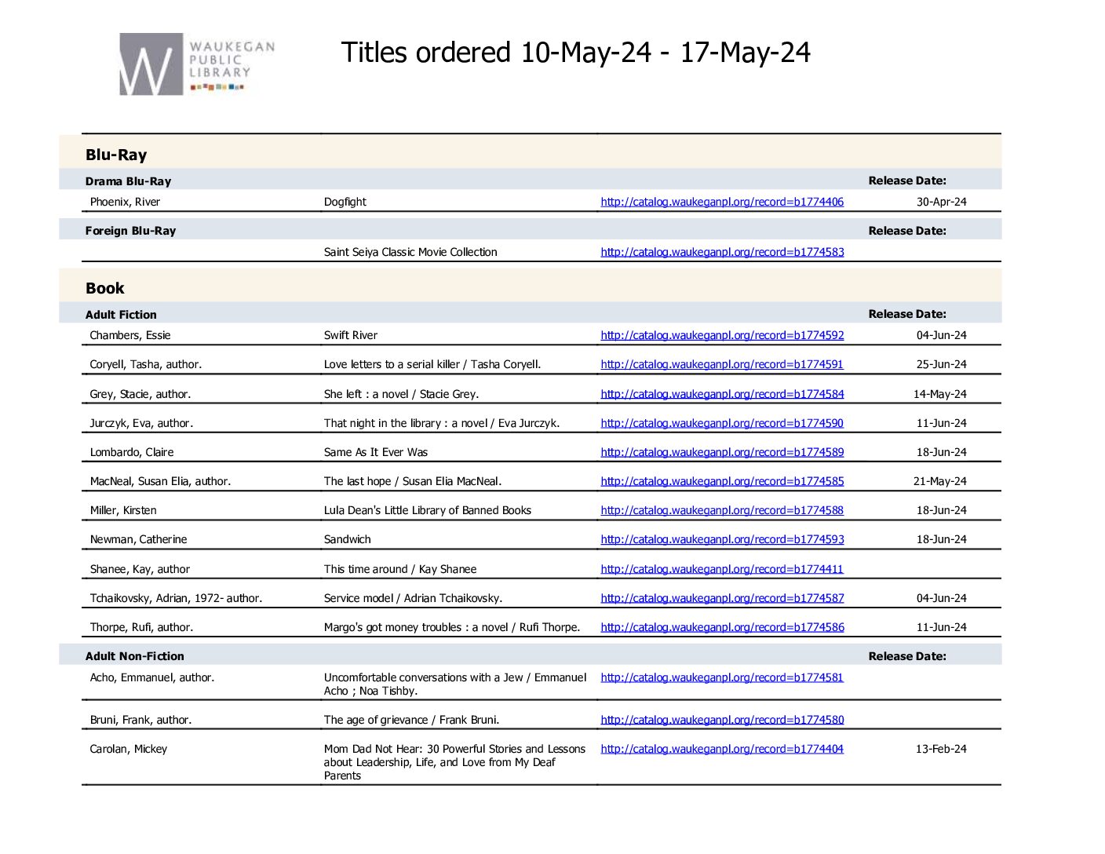Viewport: 1105px width, 854px height.
Task: Visit link for Margo's got money troubles
Action: (722, 627)
